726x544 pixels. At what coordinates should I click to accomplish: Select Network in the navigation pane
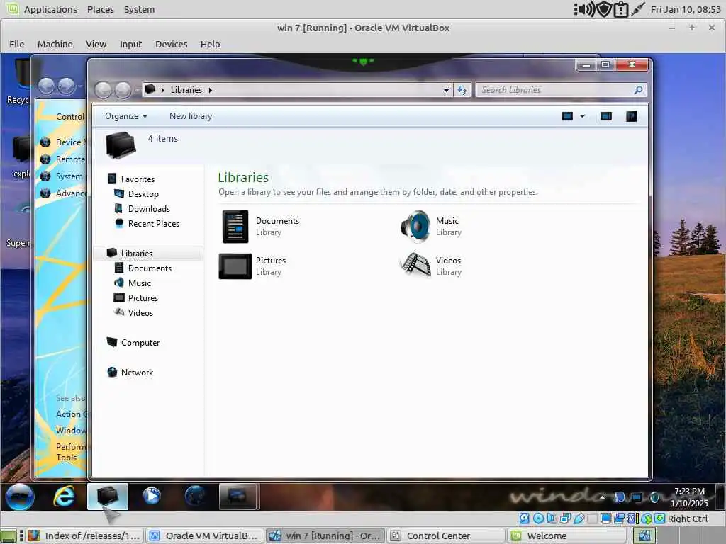(137, 373)
